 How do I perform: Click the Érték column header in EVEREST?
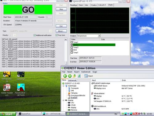pyautogui.click(x=137, y=80)
